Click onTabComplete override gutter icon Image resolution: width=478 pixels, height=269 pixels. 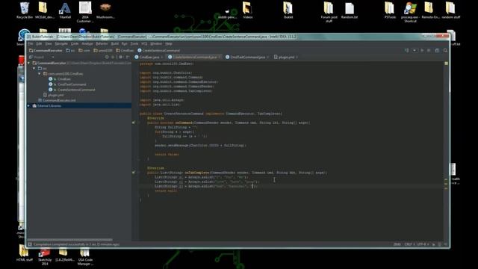click(134, 173)
